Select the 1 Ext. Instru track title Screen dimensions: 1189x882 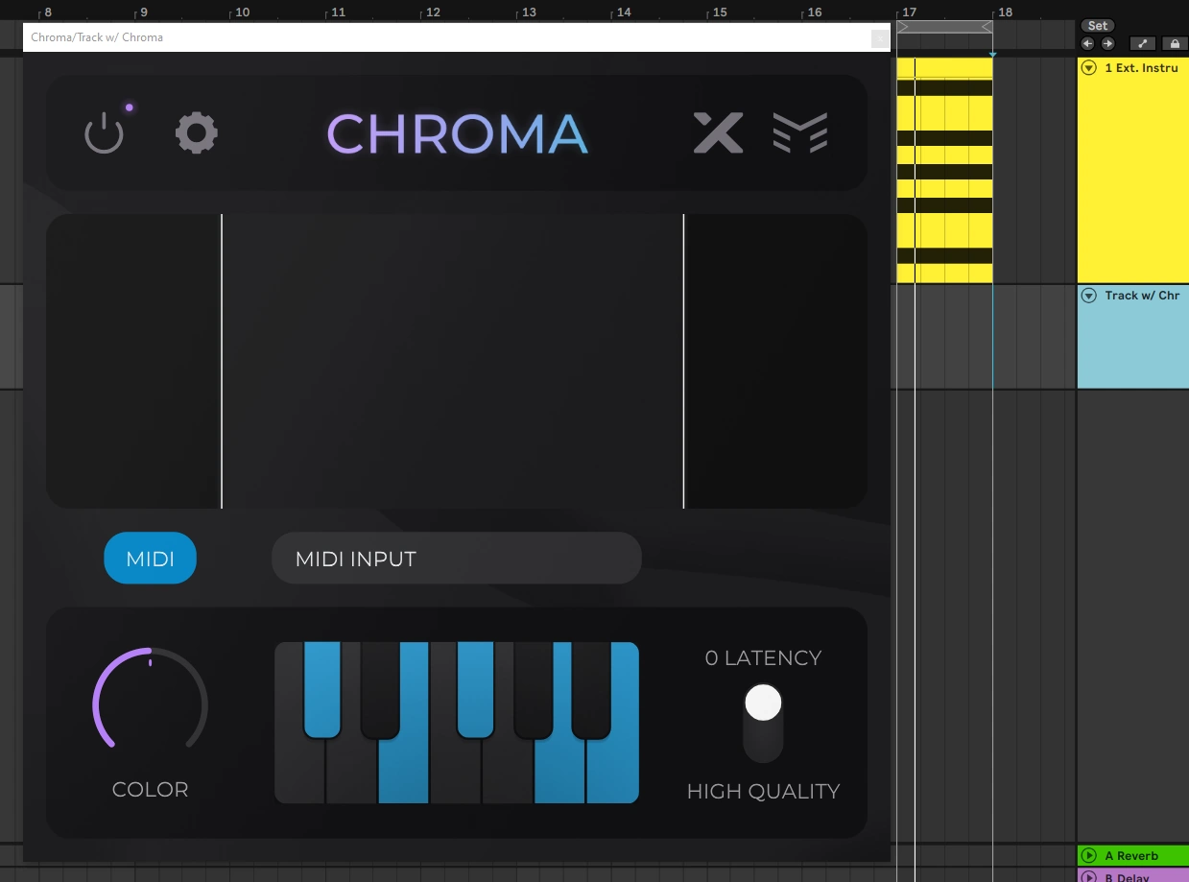tap(1142, 68)
